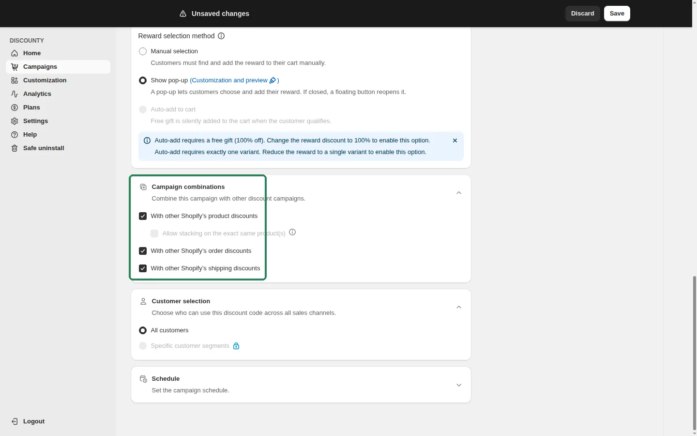The height and width of the screenshot is (436, 697).
Task: Collapse the Campaign combinations section
Action: [459, 193]
